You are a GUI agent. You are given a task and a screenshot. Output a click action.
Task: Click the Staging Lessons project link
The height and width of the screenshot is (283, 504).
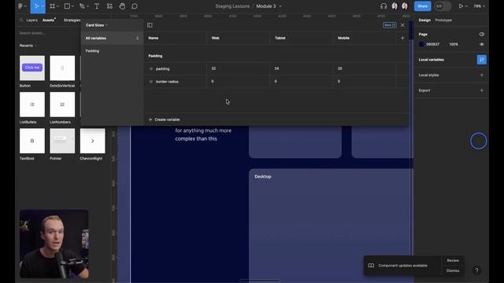coord(232,6)
